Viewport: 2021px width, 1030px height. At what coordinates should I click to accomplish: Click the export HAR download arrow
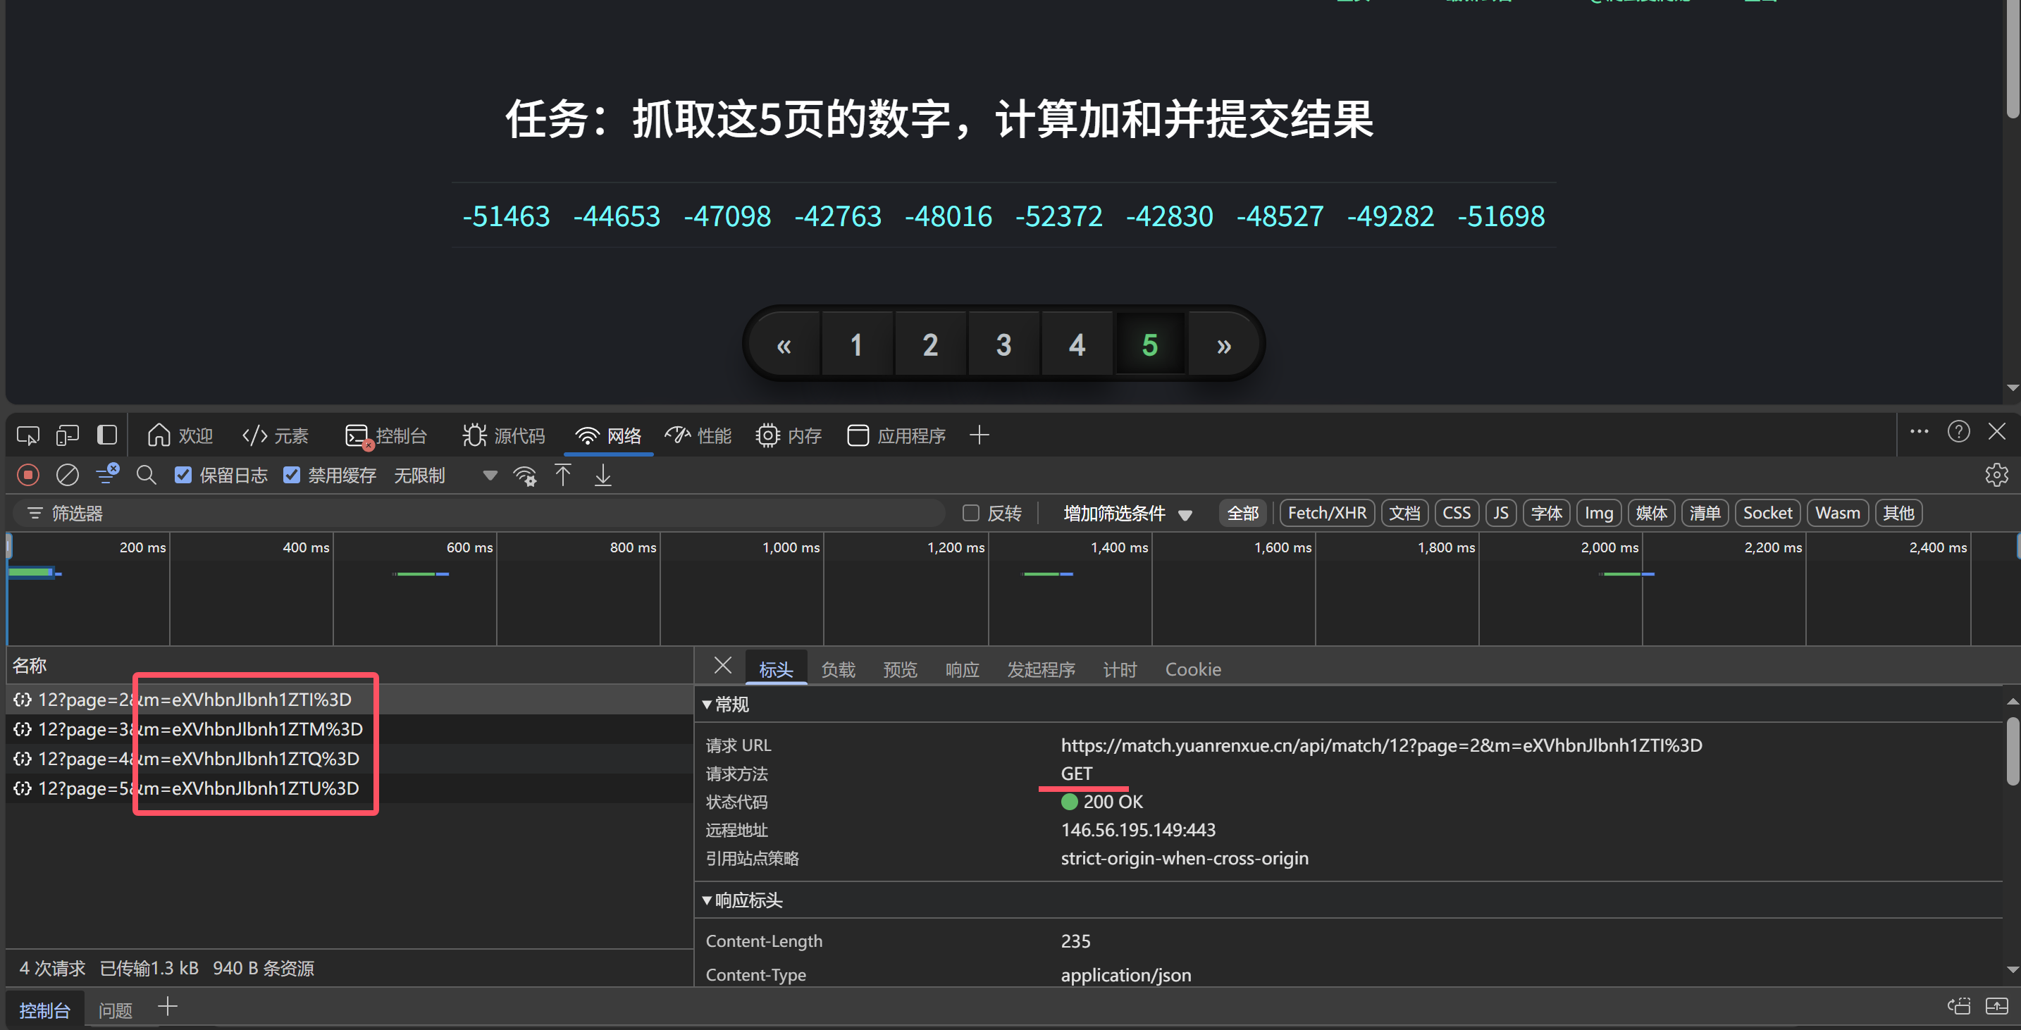pos(602,475)
